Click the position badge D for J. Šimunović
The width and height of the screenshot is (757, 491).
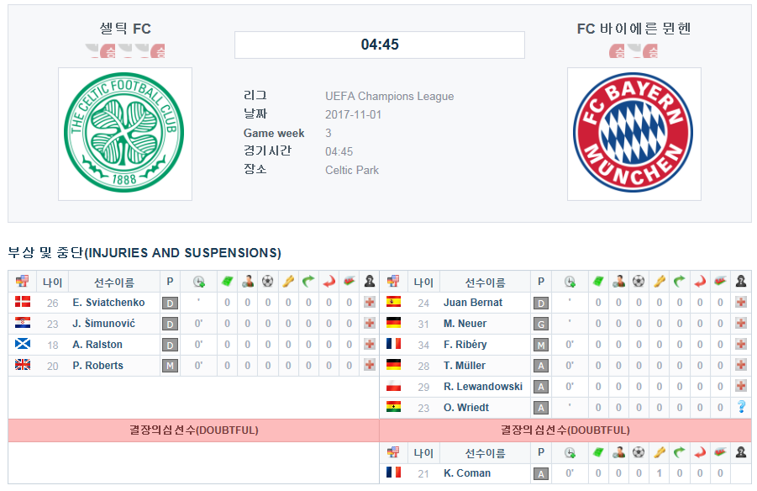pyautogui.click(x=170, y=324)
